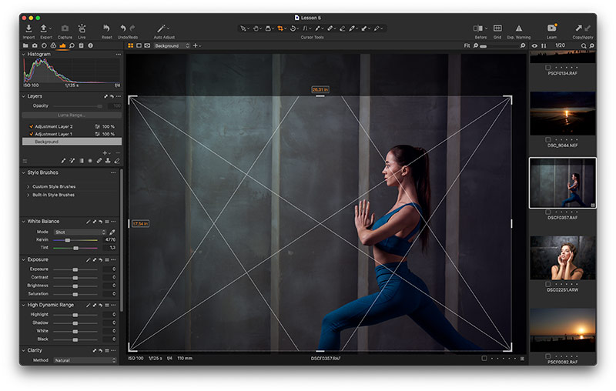Screen dimensions: 616x391
Task: Open the Histogram panel options menu
Action: point(119,54)
